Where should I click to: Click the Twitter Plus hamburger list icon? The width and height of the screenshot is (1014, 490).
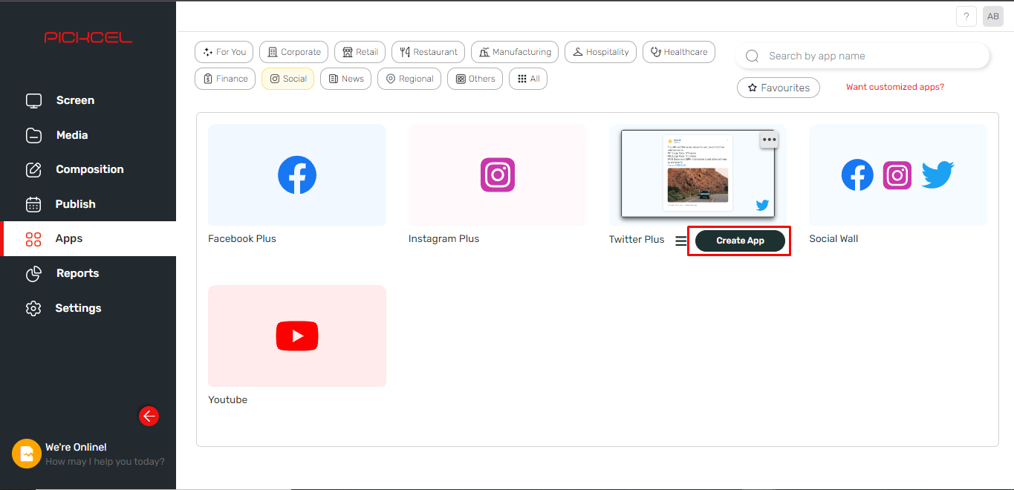coord(681,241)
